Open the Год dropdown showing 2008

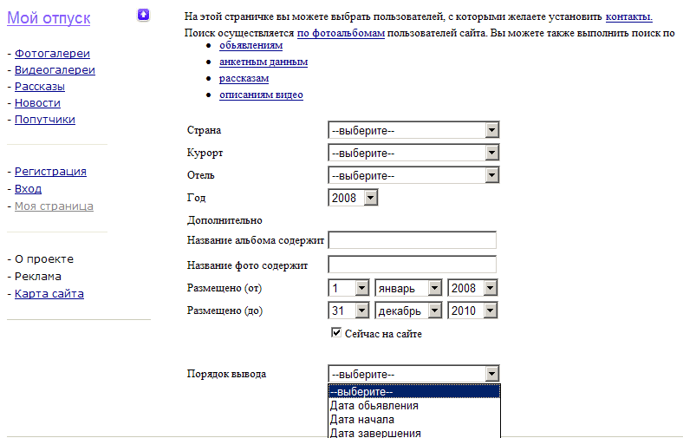tap(353, 198)
